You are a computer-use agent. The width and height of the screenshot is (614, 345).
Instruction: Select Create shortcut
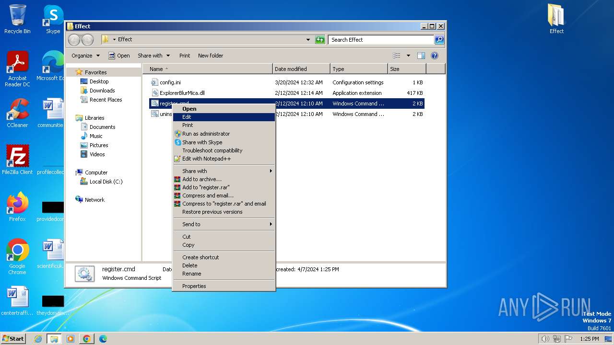tap(224, 257)
